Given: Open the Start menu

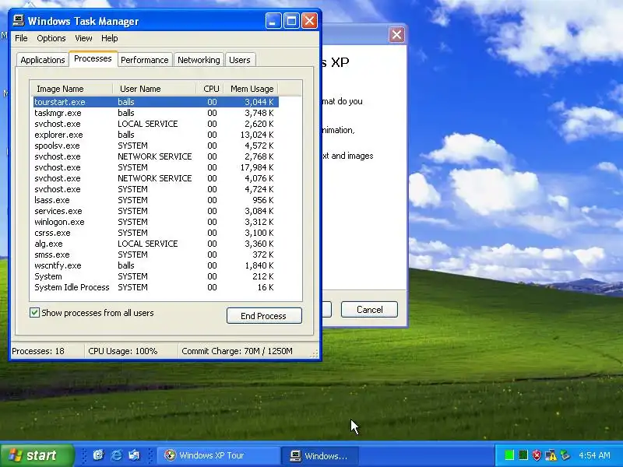Looking at the screenshot, I should (x=37, y=455).
